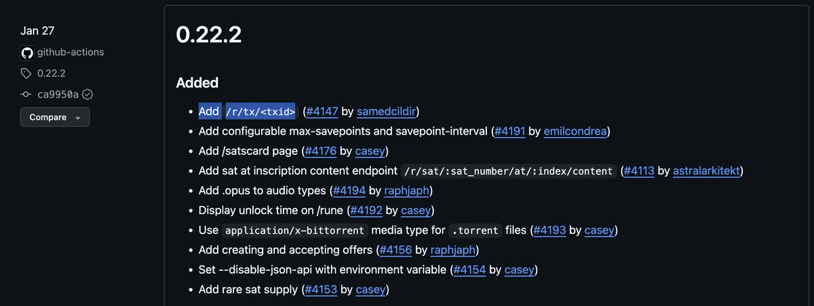This screenshot has width=814, height=306.
Task: Open commit ca9950a link
Action: point(58,94)
